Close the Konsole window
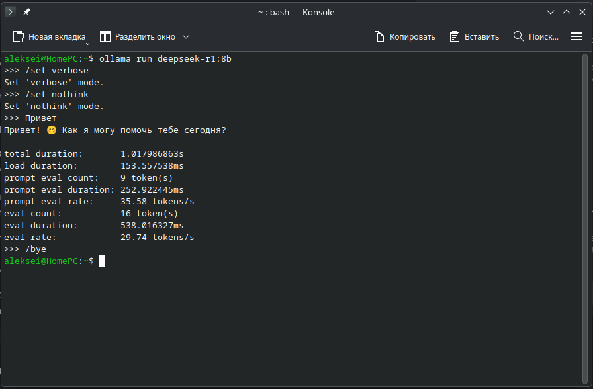Viewport: 593px width, 389px height. click(x=582, y=12)
